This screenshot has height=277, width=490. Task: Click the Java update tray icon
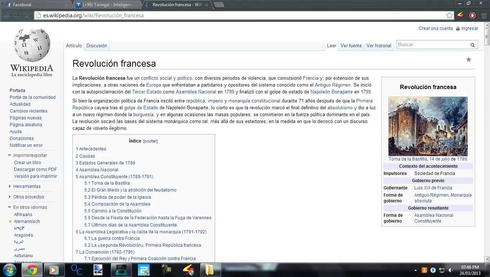(x=424, y=270)
